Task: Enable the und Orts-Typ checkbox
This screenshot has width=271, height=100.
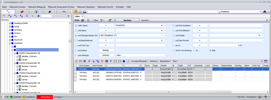Action: tap(76, 46)
